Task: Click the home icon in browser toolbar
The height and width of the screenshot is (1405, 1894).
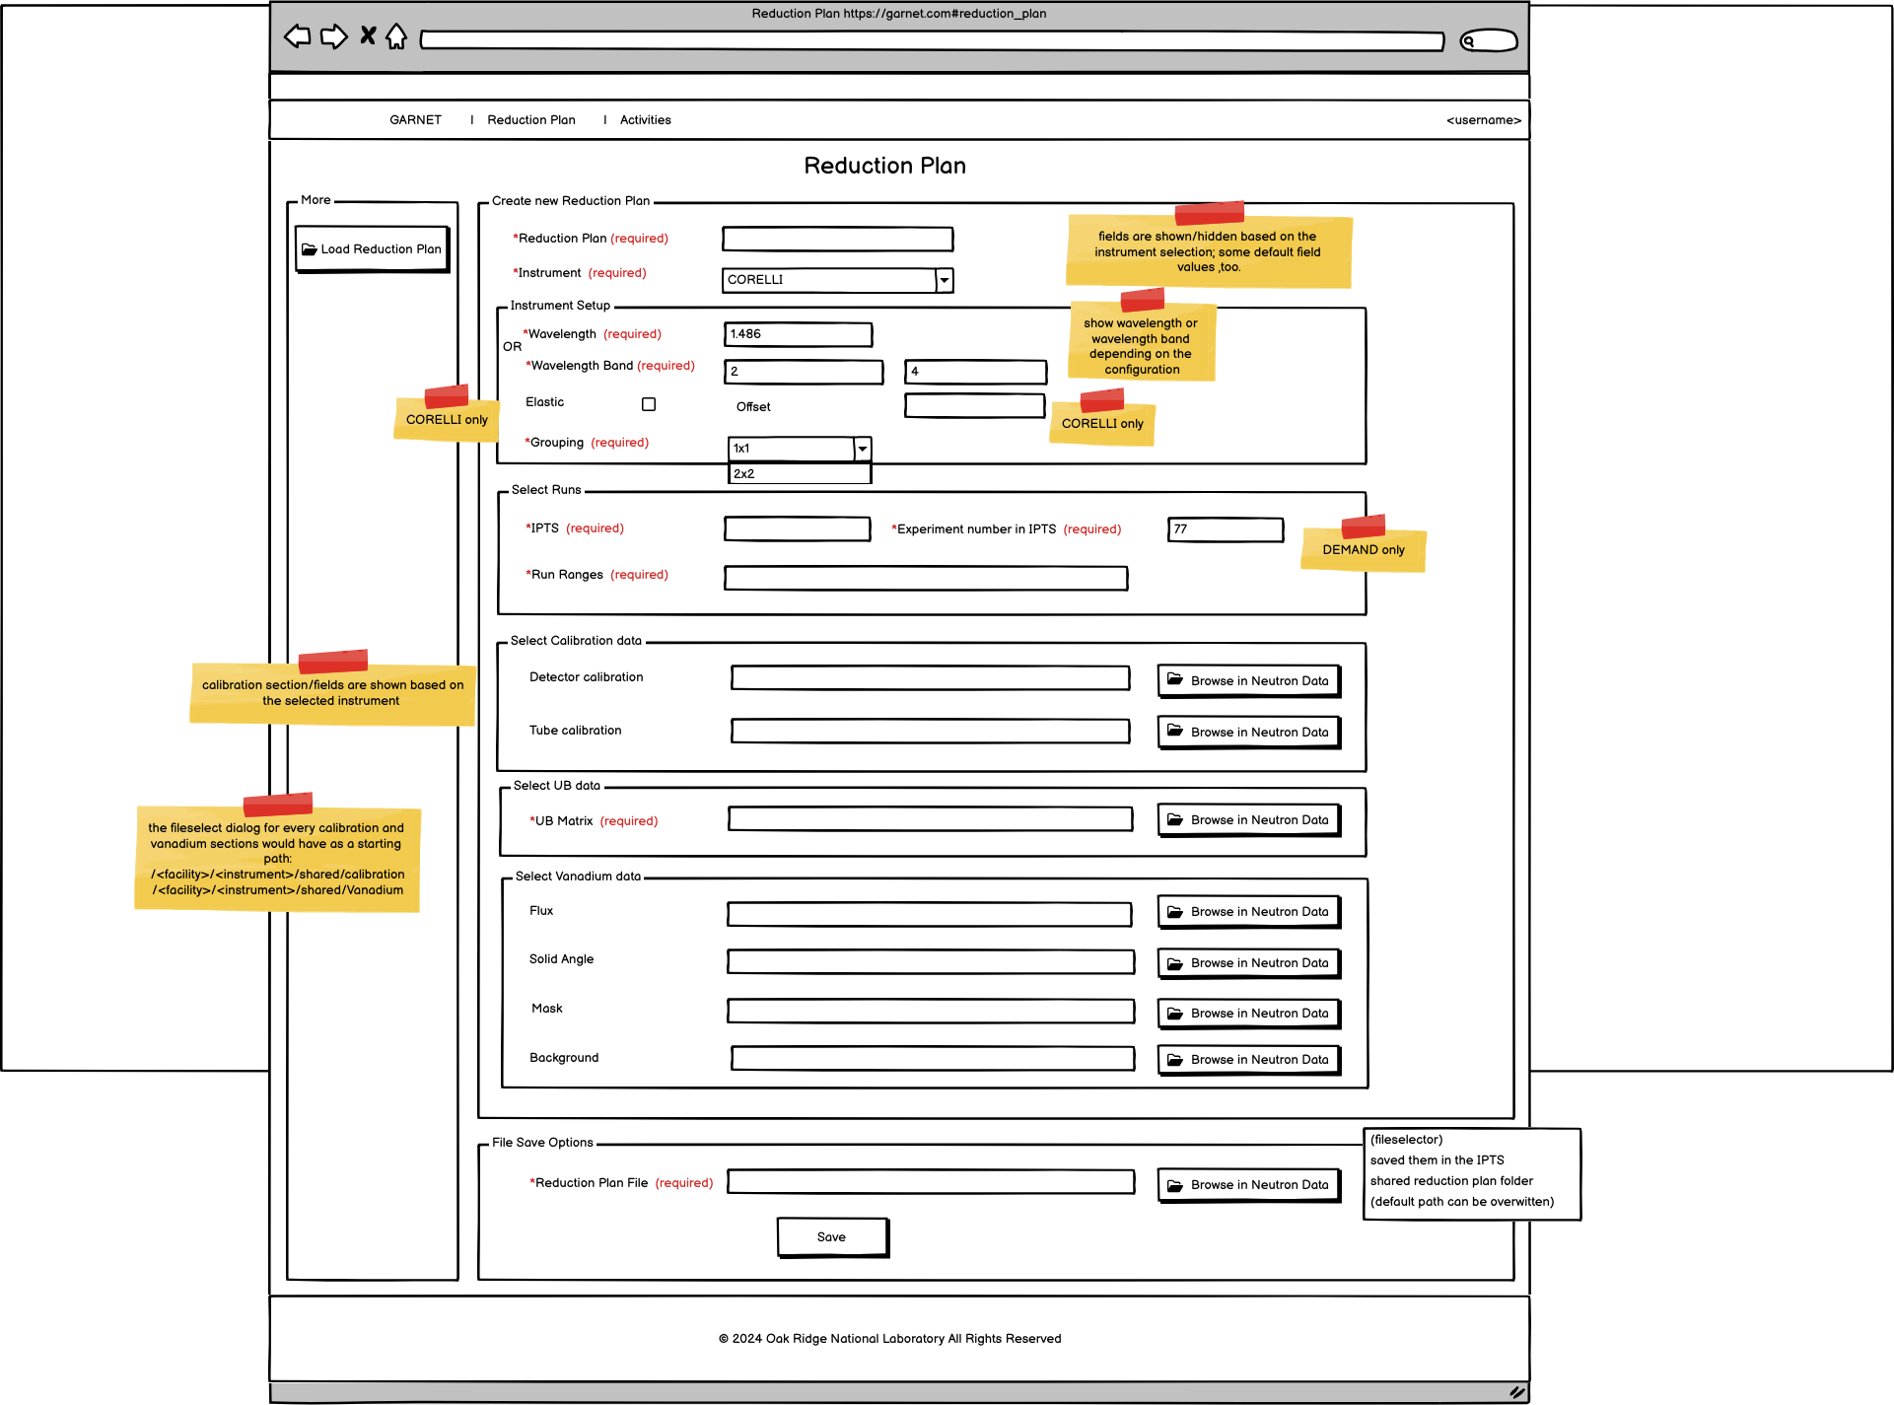Action: pyautogui.click(x=396, y=35)
